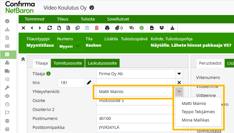Click the printer icon in the toolbar
234x133 pixels.
[107, 28]
